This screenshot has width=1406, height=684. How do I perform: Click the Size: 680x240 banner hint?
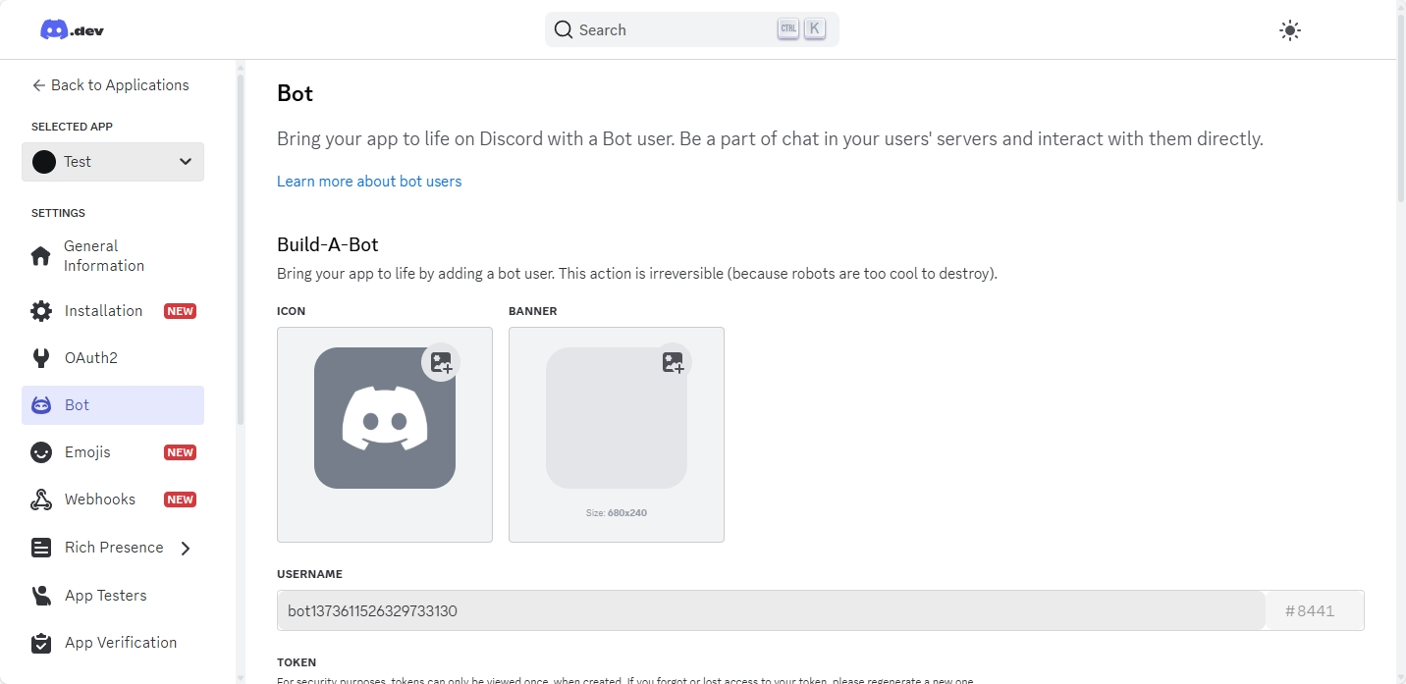pyautogui.click(x=617, y=513)
